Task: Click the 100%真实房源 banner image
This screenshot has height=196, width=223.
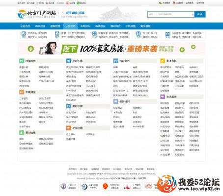Action: coord(111,48)
